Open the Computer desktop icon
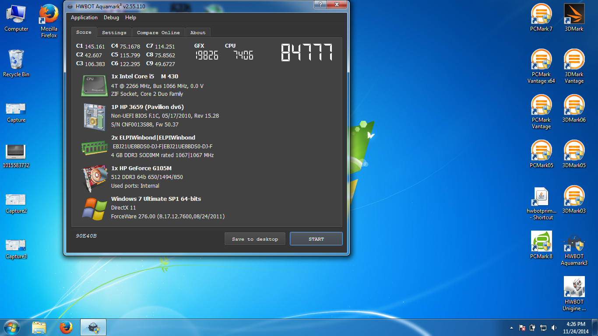The width and height of the screenshot is (598, 336). [x=16, y=18]
